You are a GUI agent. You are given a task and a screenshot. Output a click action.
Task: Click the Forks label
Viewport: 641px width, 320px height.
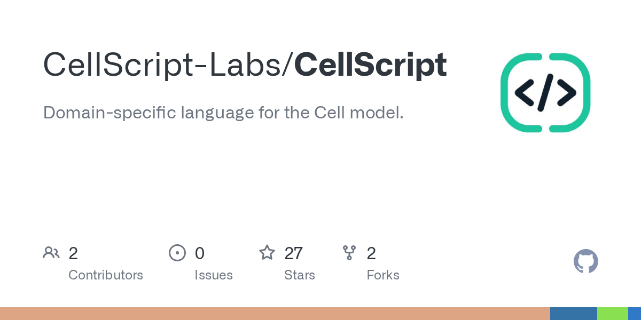tap(383, 275)
